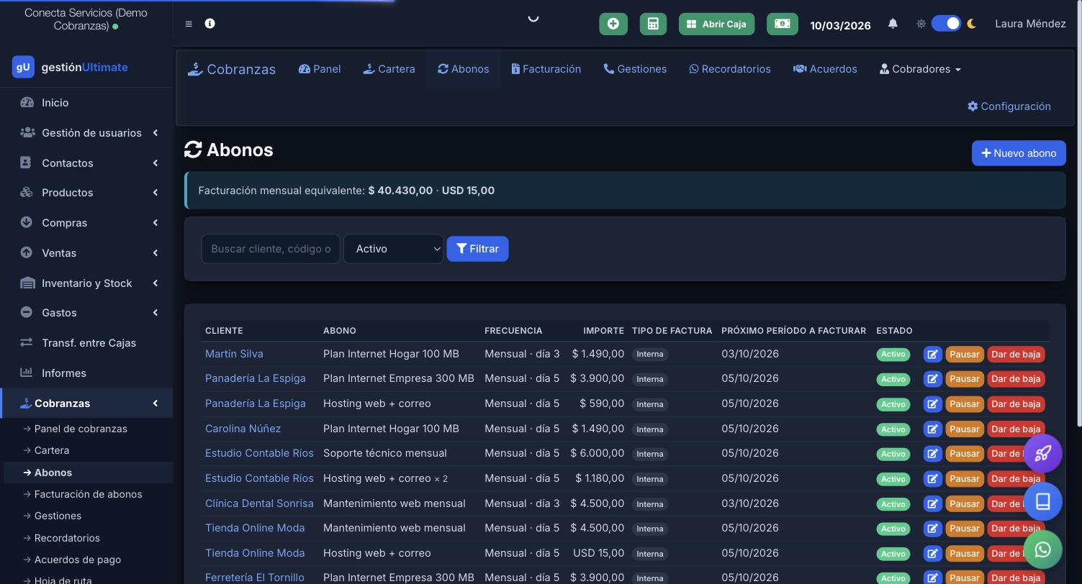Collapse the Cobranzas sidebar section
1082x584 pixels.
point(86,403)
